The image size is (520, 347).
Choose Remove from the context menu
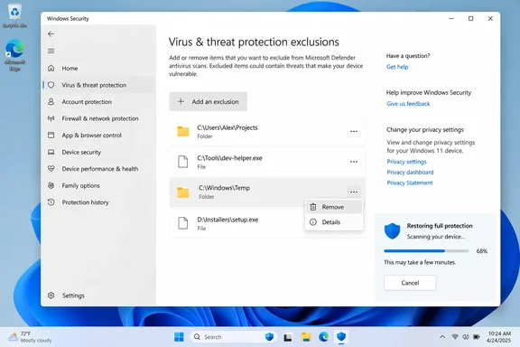point(334,207)
